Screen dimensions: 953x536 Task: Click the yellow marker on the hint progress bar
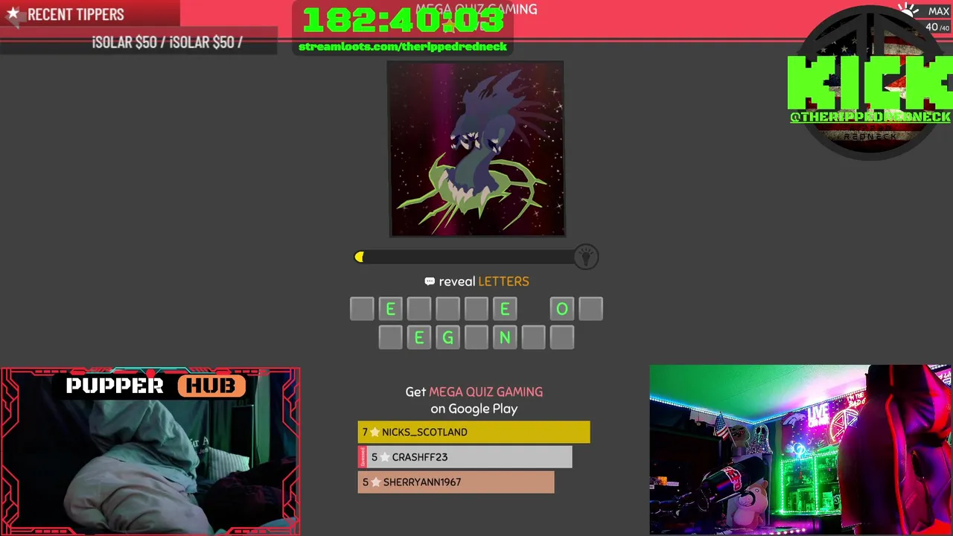point(359,257)
